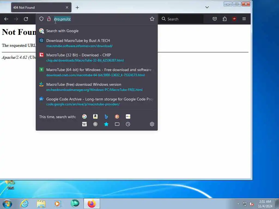Open the green globe taskbar app
The height and width of the screenshot is (209, 279).
75,204
